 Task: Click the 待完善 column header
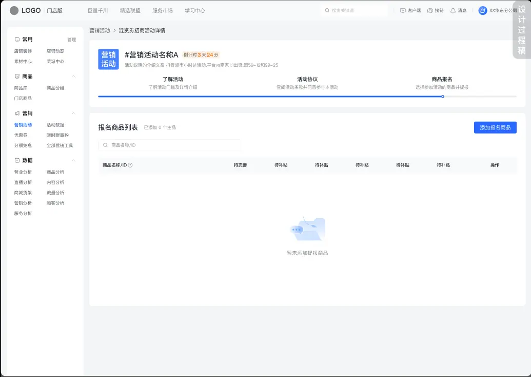(241, 165)
